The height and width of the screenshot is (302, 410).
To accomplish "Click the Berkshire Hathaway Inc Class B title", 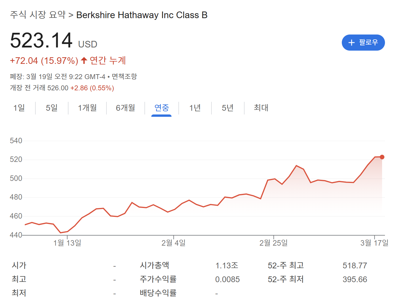I will (142, 15).
